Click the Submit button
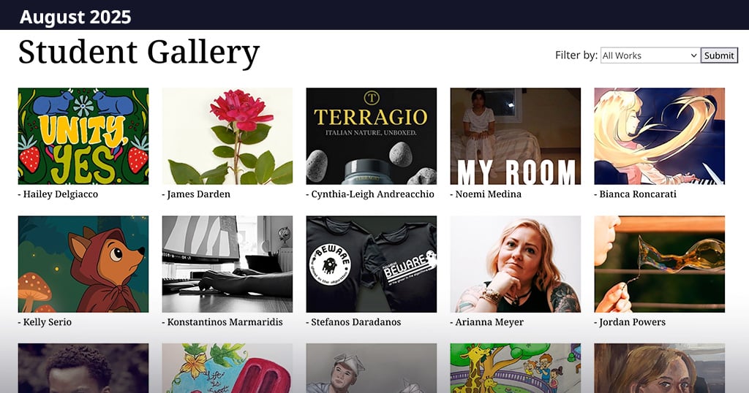The width and height of the screenshot is (749, 393). tap(719, 56)
